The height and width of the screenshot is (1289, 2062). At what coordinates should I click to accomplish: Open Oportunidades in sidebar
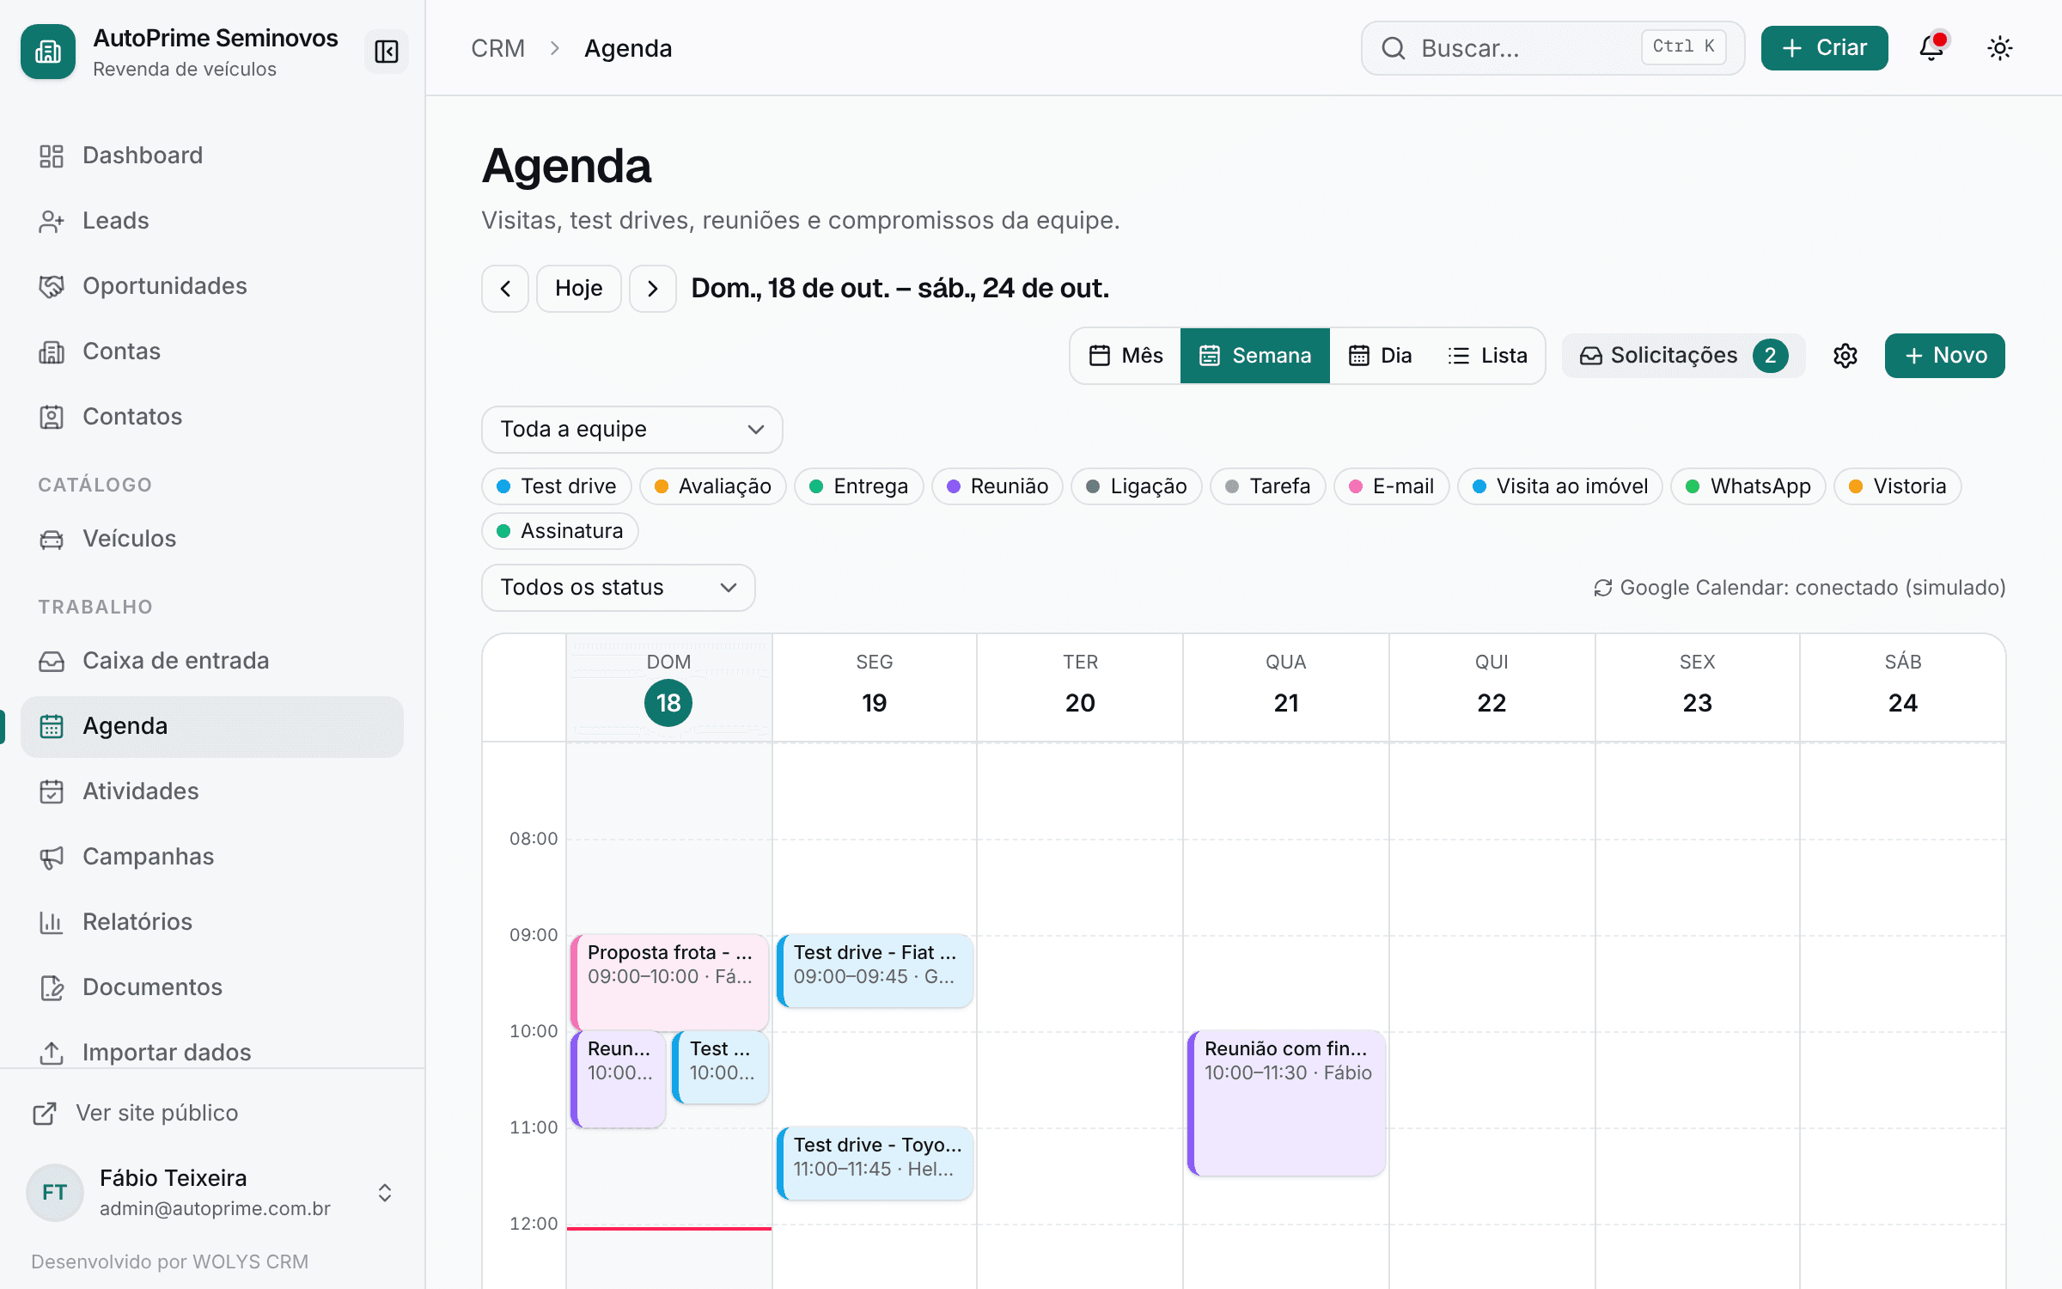212,286
